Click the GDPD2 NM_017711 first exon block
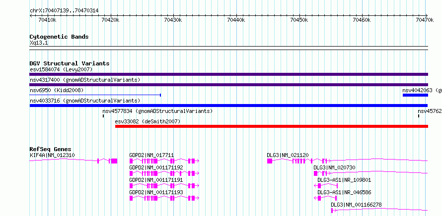The width and height of the screenshot is (442, 216). (131, 161)
